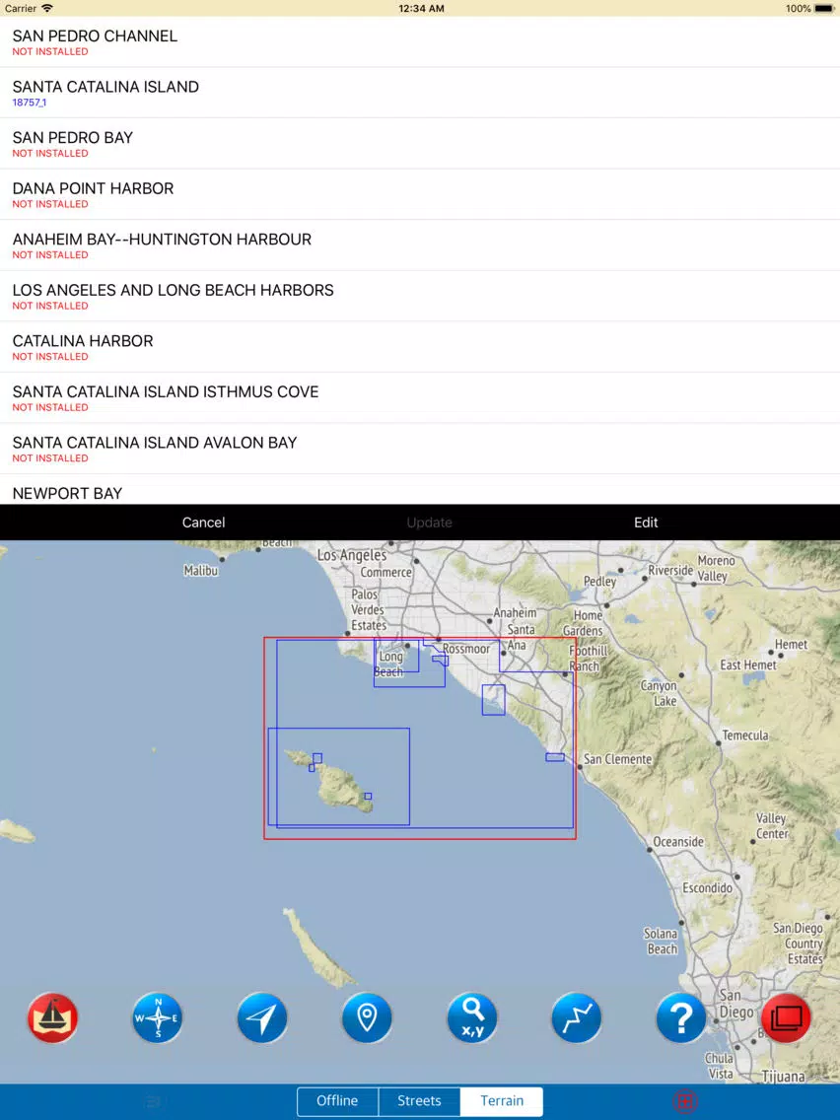Tap Edit in the black toolbar
This screenshot has width=840, height=1120.
pos(646,523)
